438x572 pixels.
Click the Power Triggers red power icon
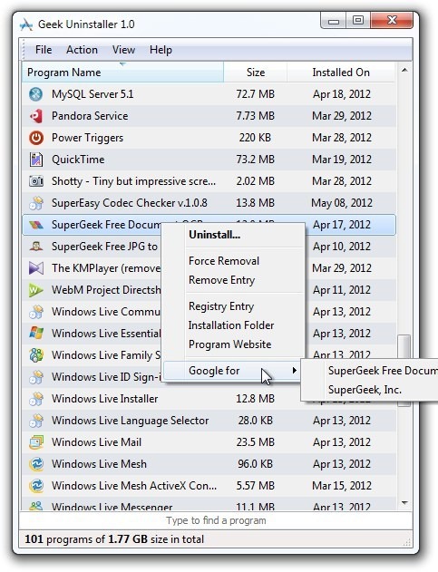35,138
